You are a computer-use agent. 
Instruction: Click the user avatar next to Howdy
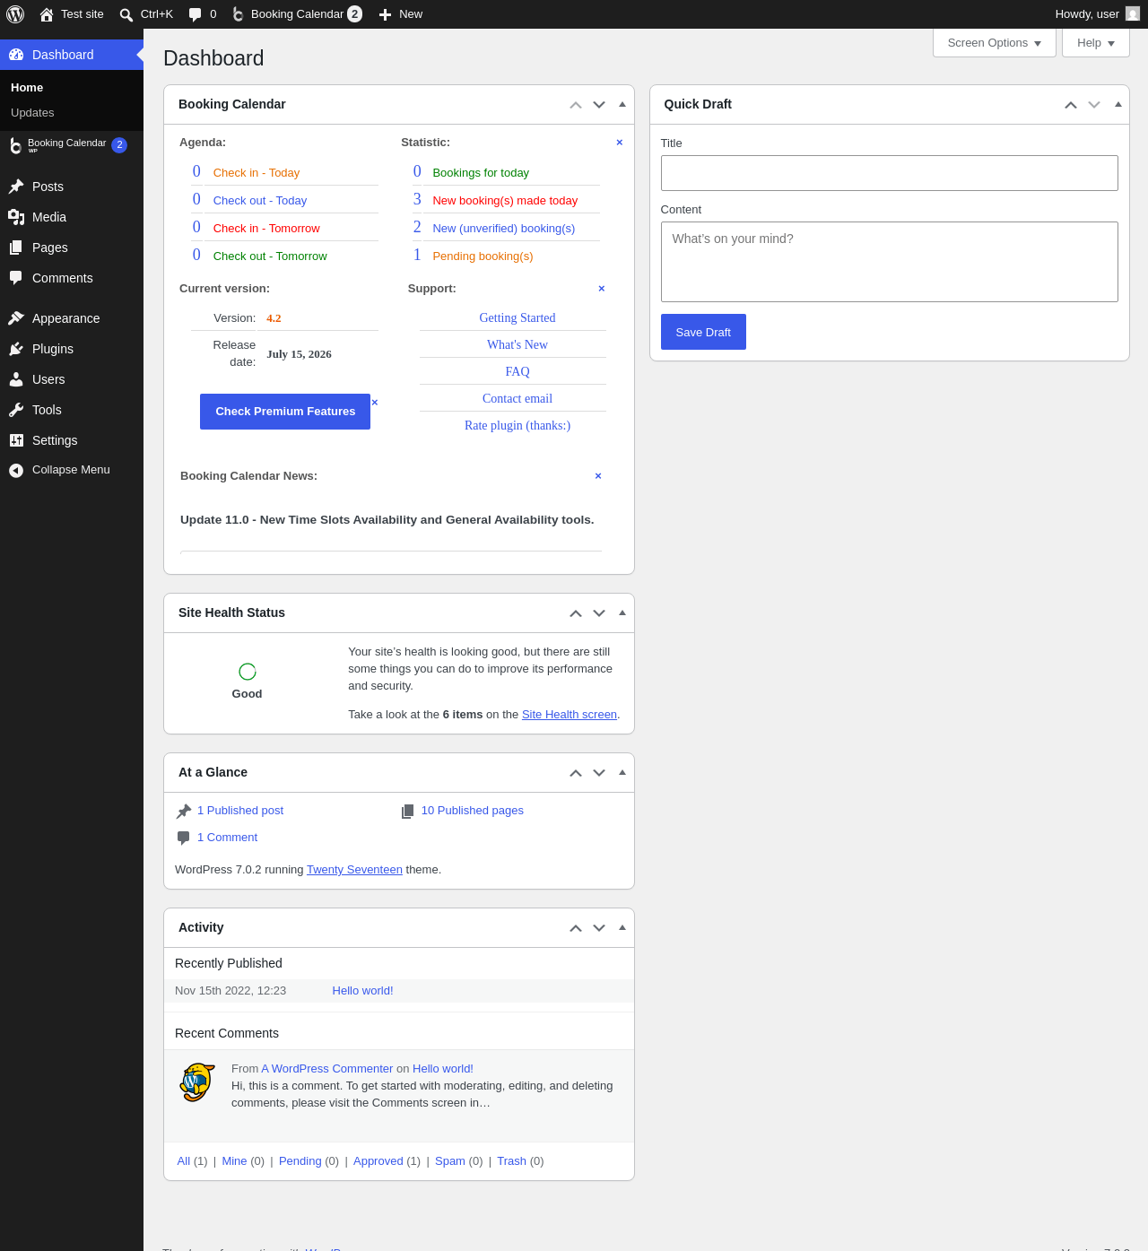tap(1133, 13)
